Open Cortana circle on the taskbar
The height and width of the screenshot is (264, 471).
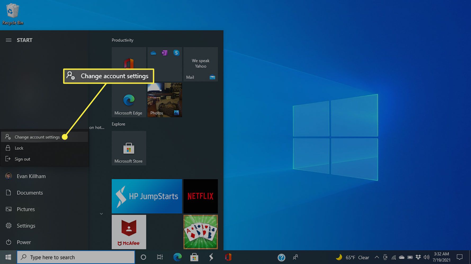tap(143, 257)
